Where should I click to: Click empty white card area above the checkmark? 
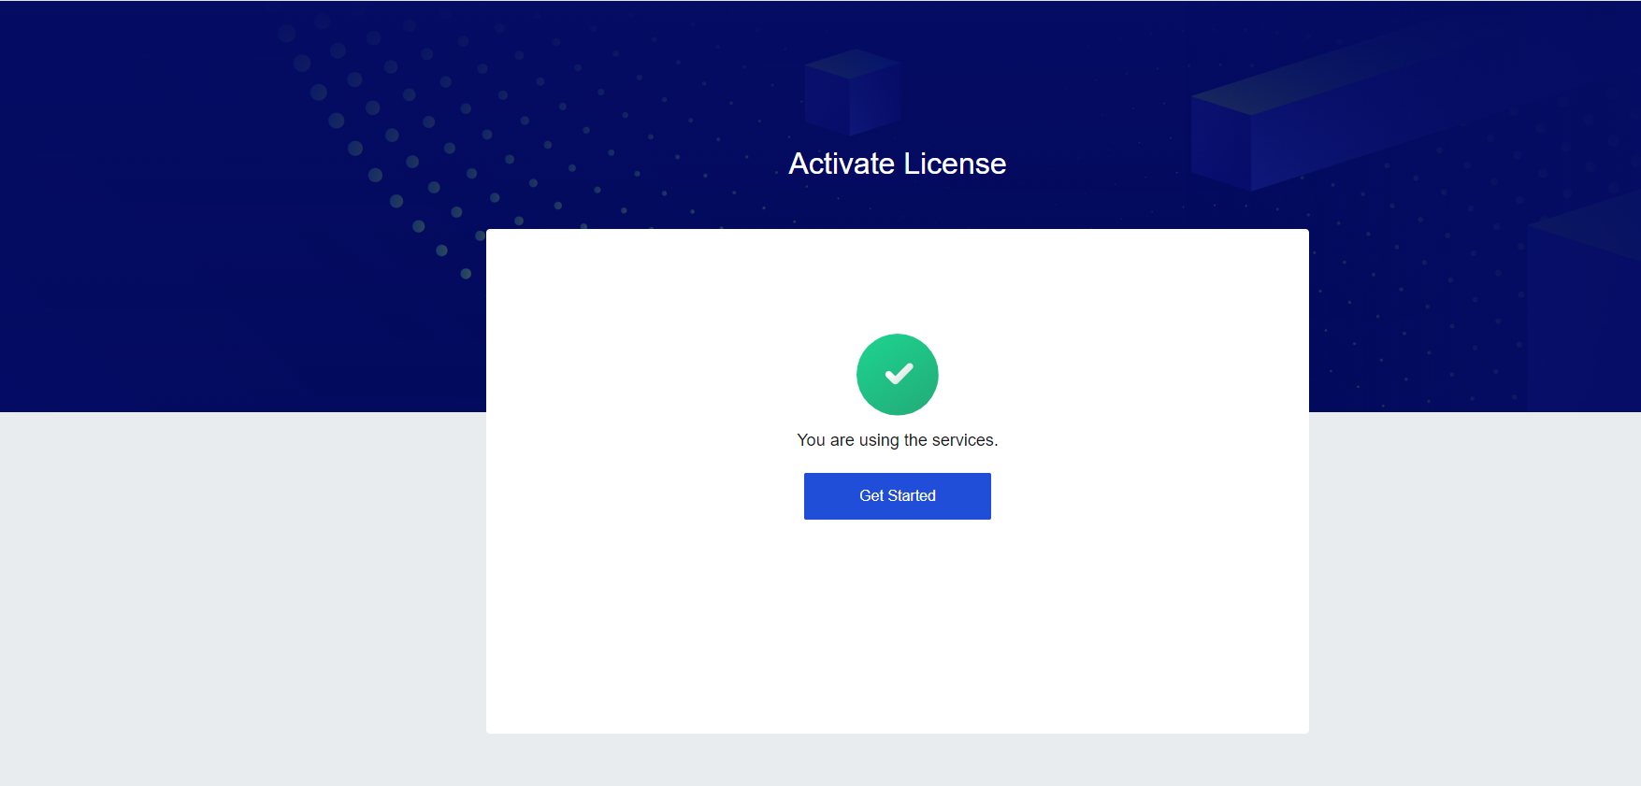point(897,280)
